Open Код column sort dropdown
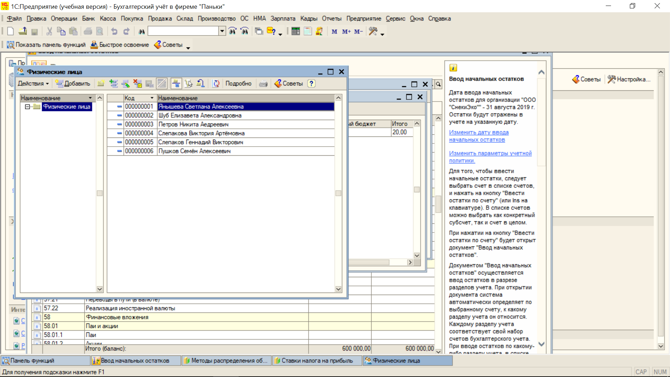670x377 pixels. 152,98
